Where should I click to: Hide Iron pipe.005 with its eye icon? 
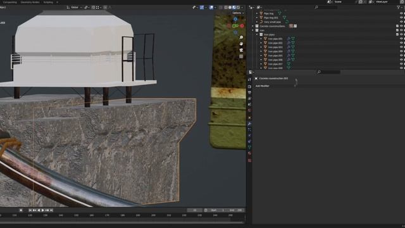point(401,56)
